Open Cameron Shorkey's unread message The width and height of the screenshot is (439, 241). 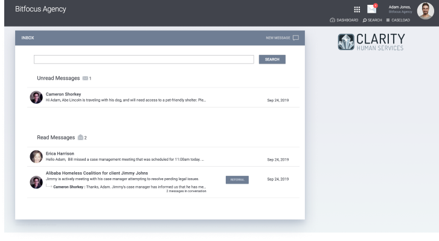163,97
